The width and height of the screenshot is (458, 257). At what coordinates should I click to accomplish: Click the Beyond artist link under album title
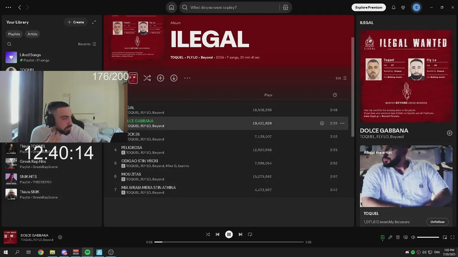point(207,57)
